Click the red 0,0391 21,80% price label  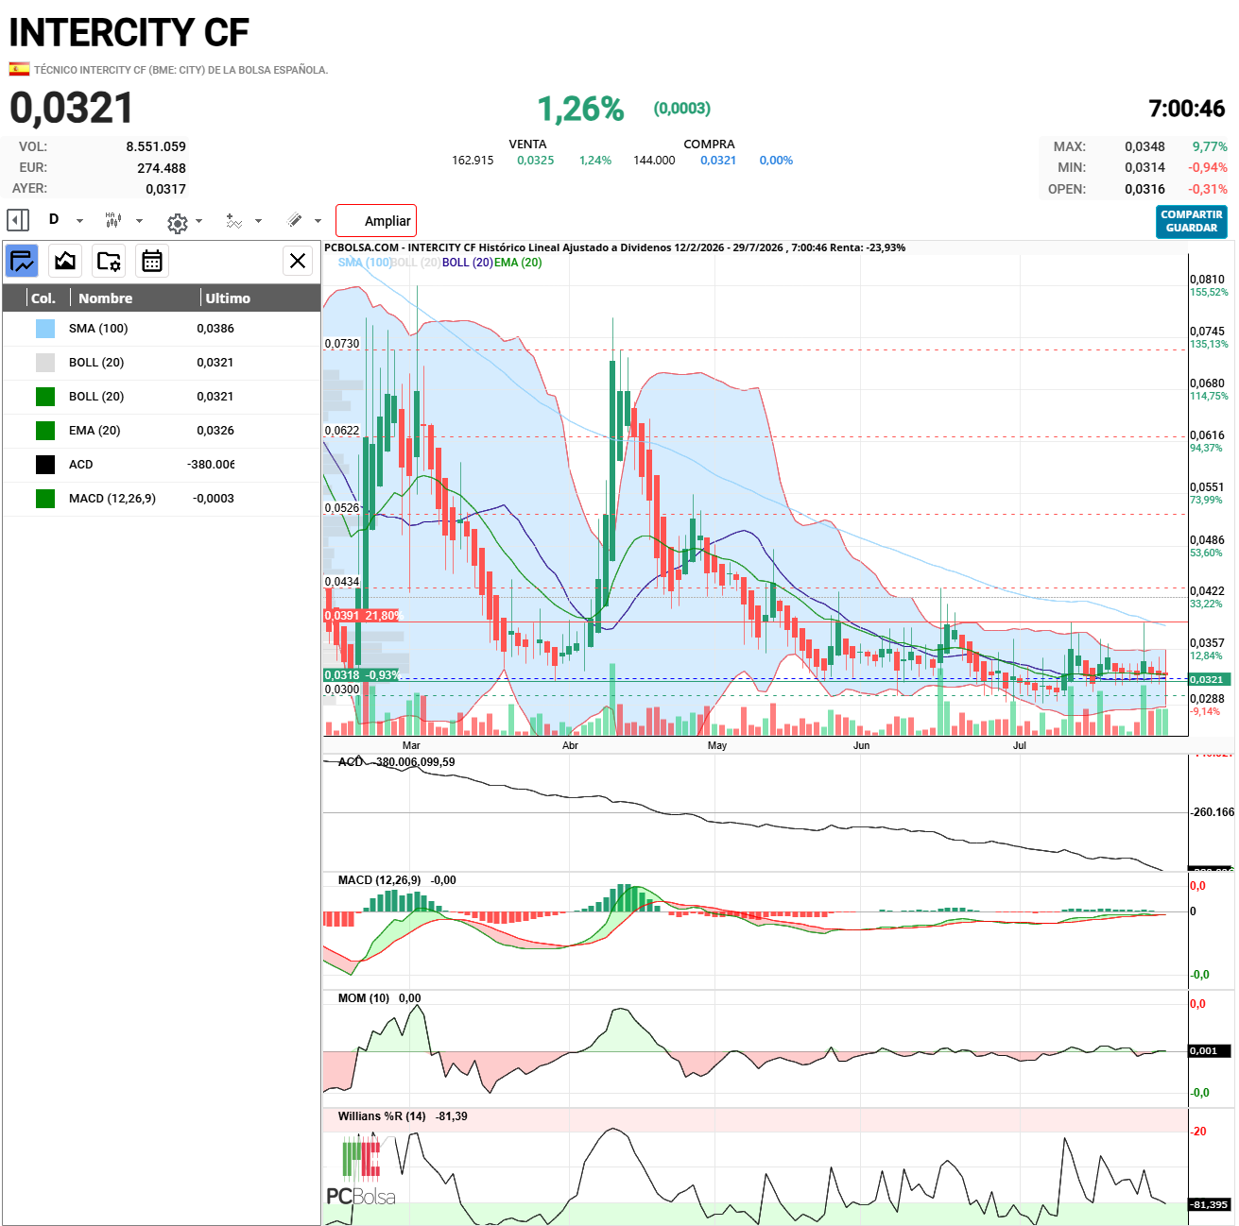click(x=363, y=616)
